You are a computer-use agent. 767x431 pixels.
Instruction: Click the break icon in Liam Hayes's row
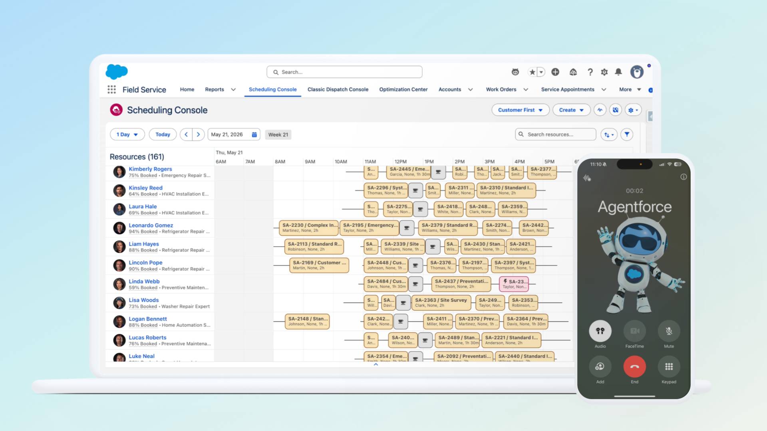(433, 247)
